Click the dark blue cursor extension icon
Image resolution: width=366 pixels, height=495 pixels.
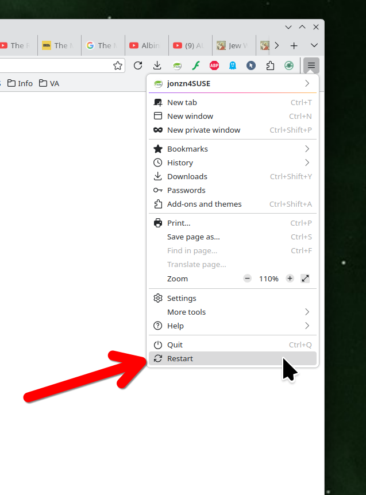(251, 65)
